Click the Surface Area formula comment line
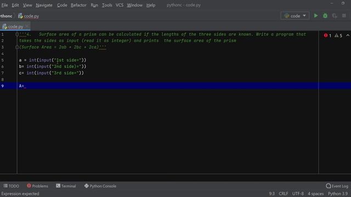Viewport: 351px width, 197px height. pyautogui.click(x=63, y=47)
